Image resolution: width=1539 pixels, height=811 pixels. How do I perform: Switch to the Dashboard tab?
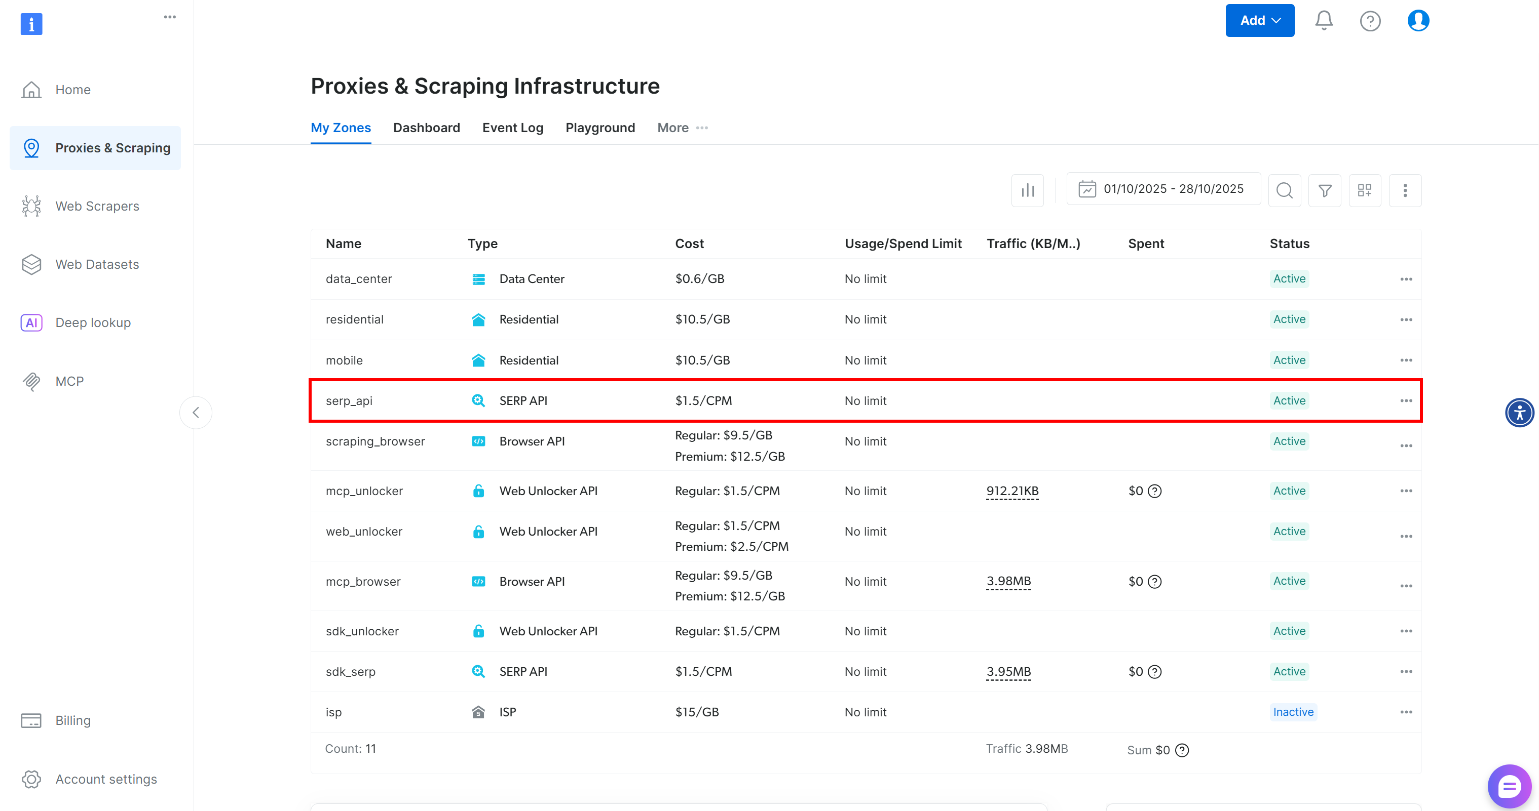[x=426, y=127]
